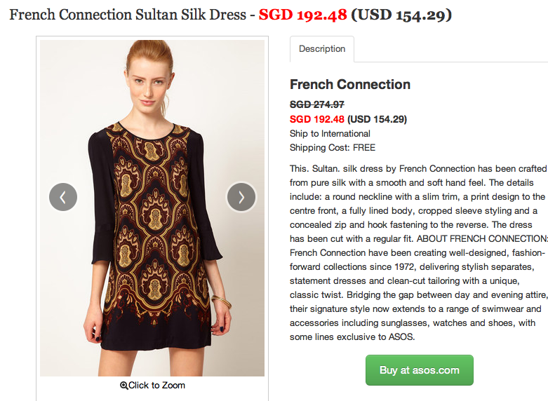Advance to the next product photo arrow
This screenshot has width=548, height=401.
coord(241,197)
